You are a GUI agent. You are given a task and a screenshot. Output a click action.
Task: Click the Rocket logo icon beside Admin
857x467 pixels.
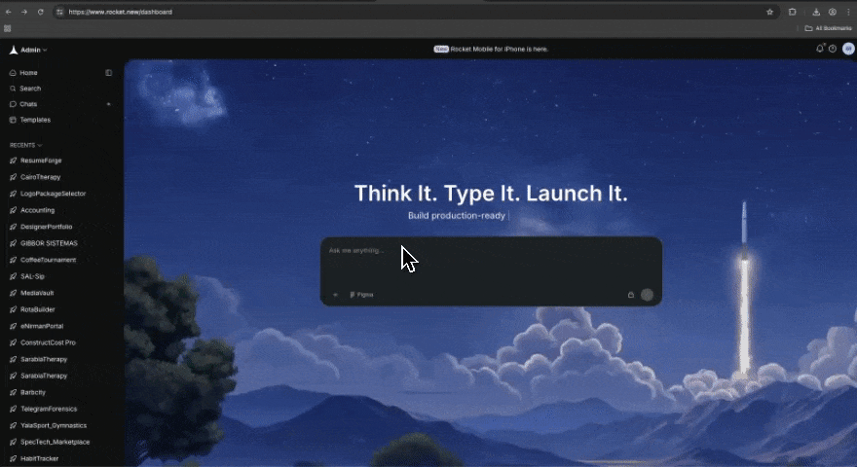pos(14,50)
